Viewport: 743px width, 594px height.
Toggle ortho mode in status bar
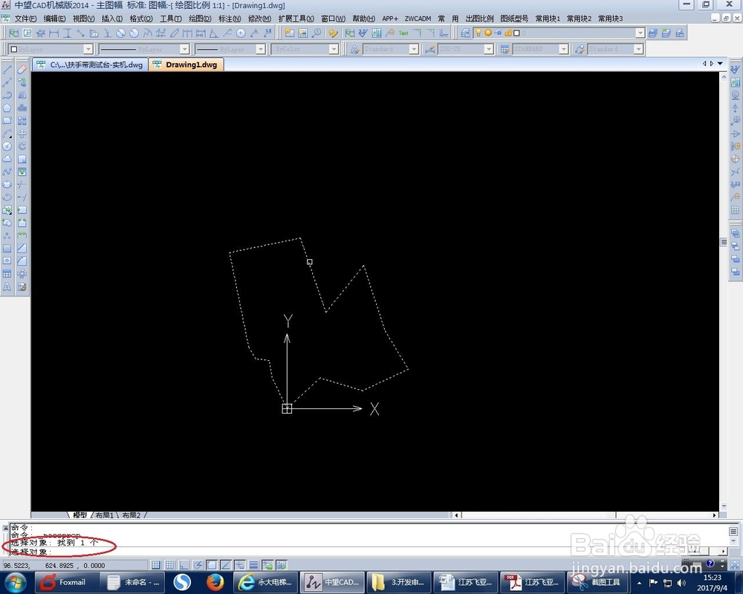coord(184,565)
